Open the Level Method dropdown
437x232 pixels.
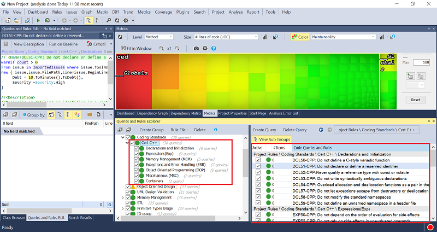pyautogui.click(x=160, y=37)
